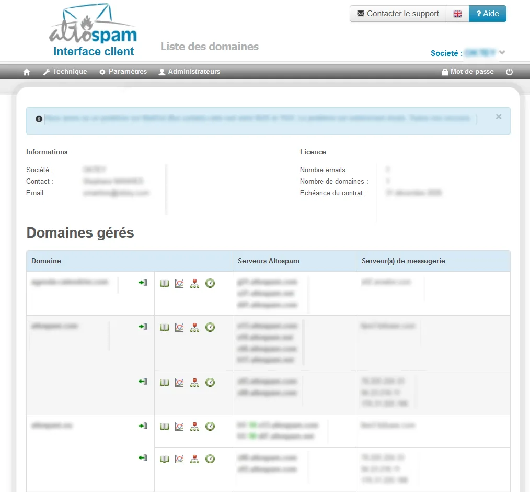Viewport: 530px width, 492px height.
Task: Open the book icon in fourth table row
Action: (164, 427)
